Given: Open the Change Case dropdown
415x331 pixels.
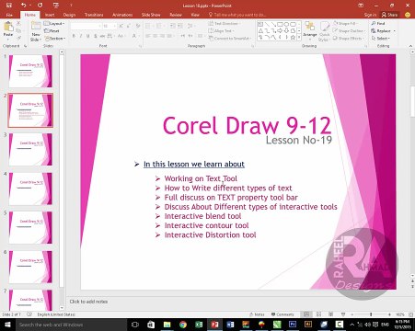Looking at the screenshot, I should click(x=121, y=36).
